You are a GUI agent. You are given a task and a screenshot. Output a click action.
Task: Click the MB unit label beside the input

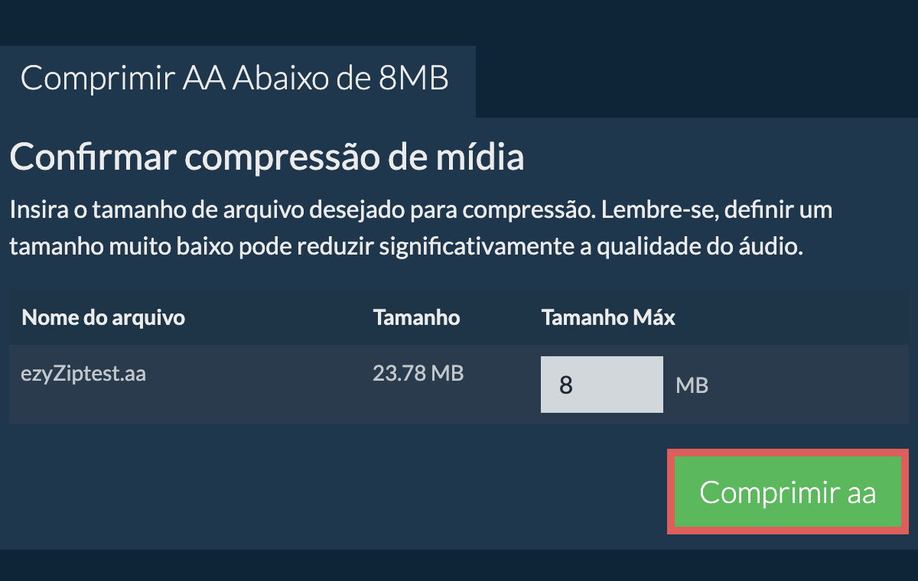(692, 385)
